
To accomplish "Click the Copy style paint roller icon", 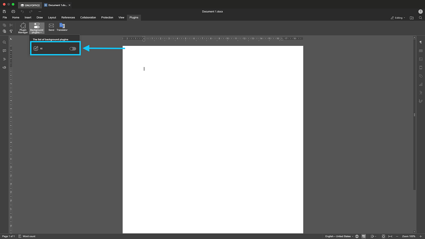I will (11, 31).
